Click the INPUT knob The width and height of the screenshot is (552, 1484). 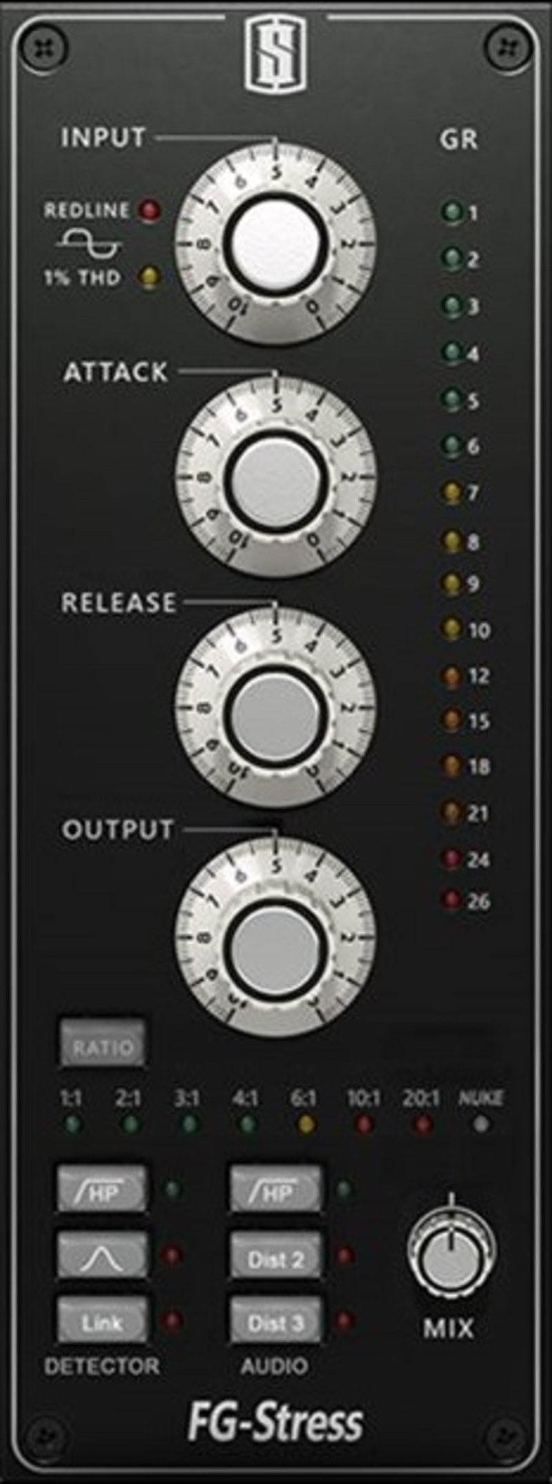coord(275,244)
